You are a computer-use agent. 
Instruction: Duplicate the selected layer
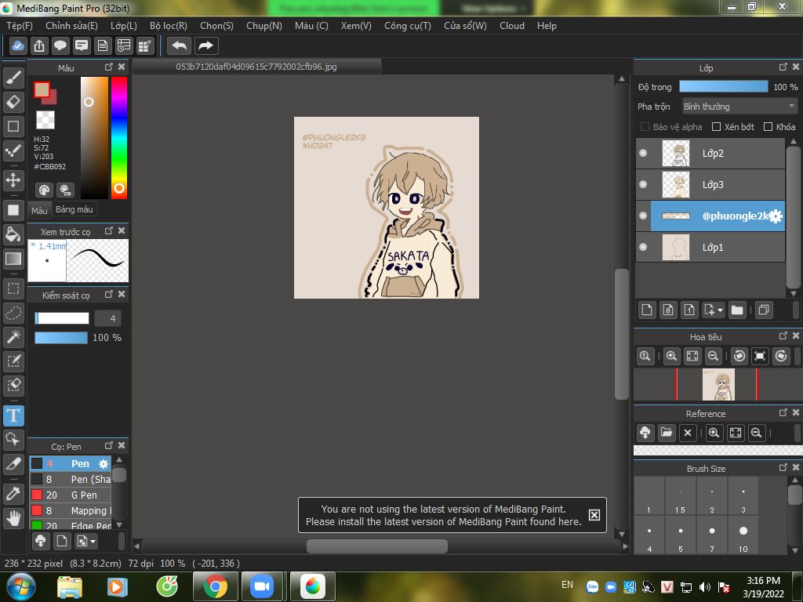coord(764,310)
